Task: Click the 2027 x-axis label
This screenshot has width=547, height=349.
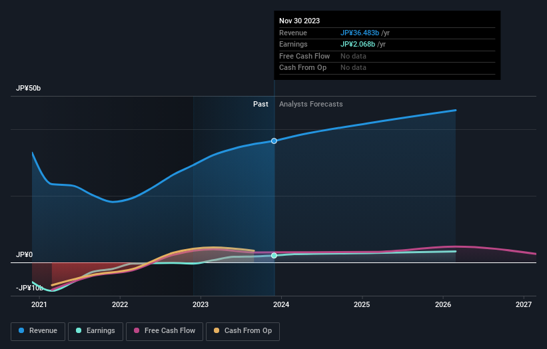Action: pyautogui.click(x=524, y=304)
